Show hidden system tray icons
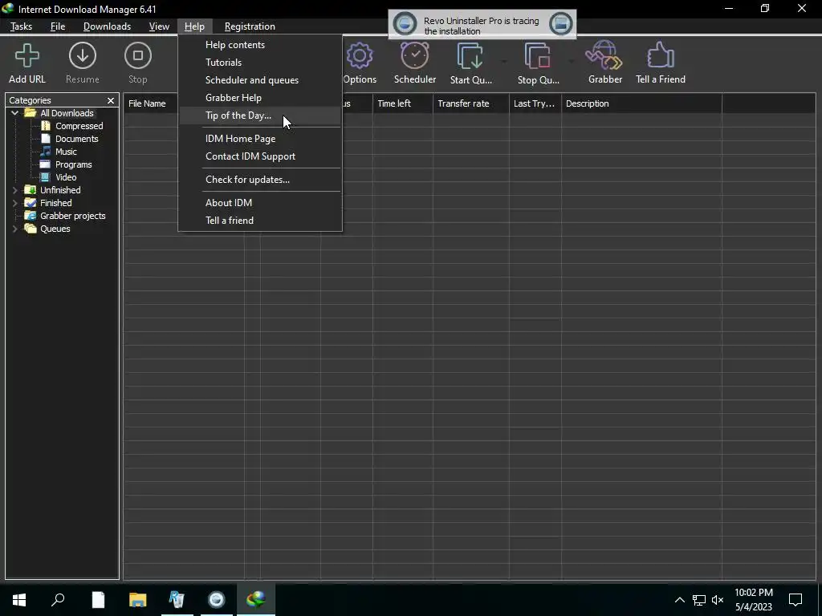The width and height of the screenshot is (822, 616). (679, 600)
